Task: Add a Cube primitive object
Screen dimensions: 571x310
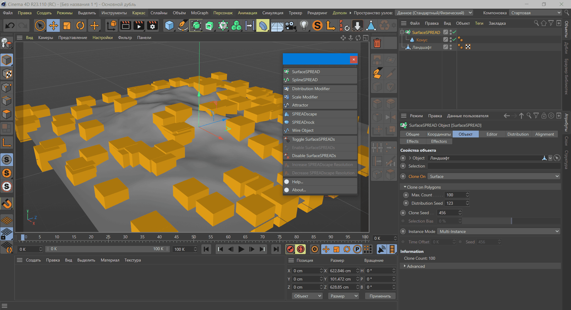Action: coord(170,26)
